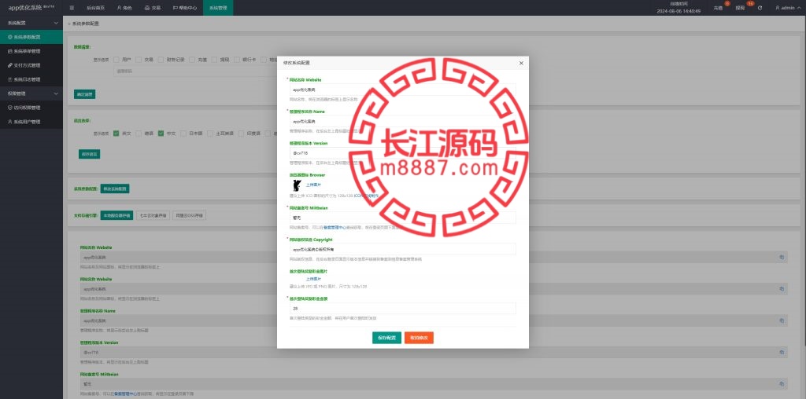
Task: Uncheck the 中文 language checkbox
Action: 161,134
